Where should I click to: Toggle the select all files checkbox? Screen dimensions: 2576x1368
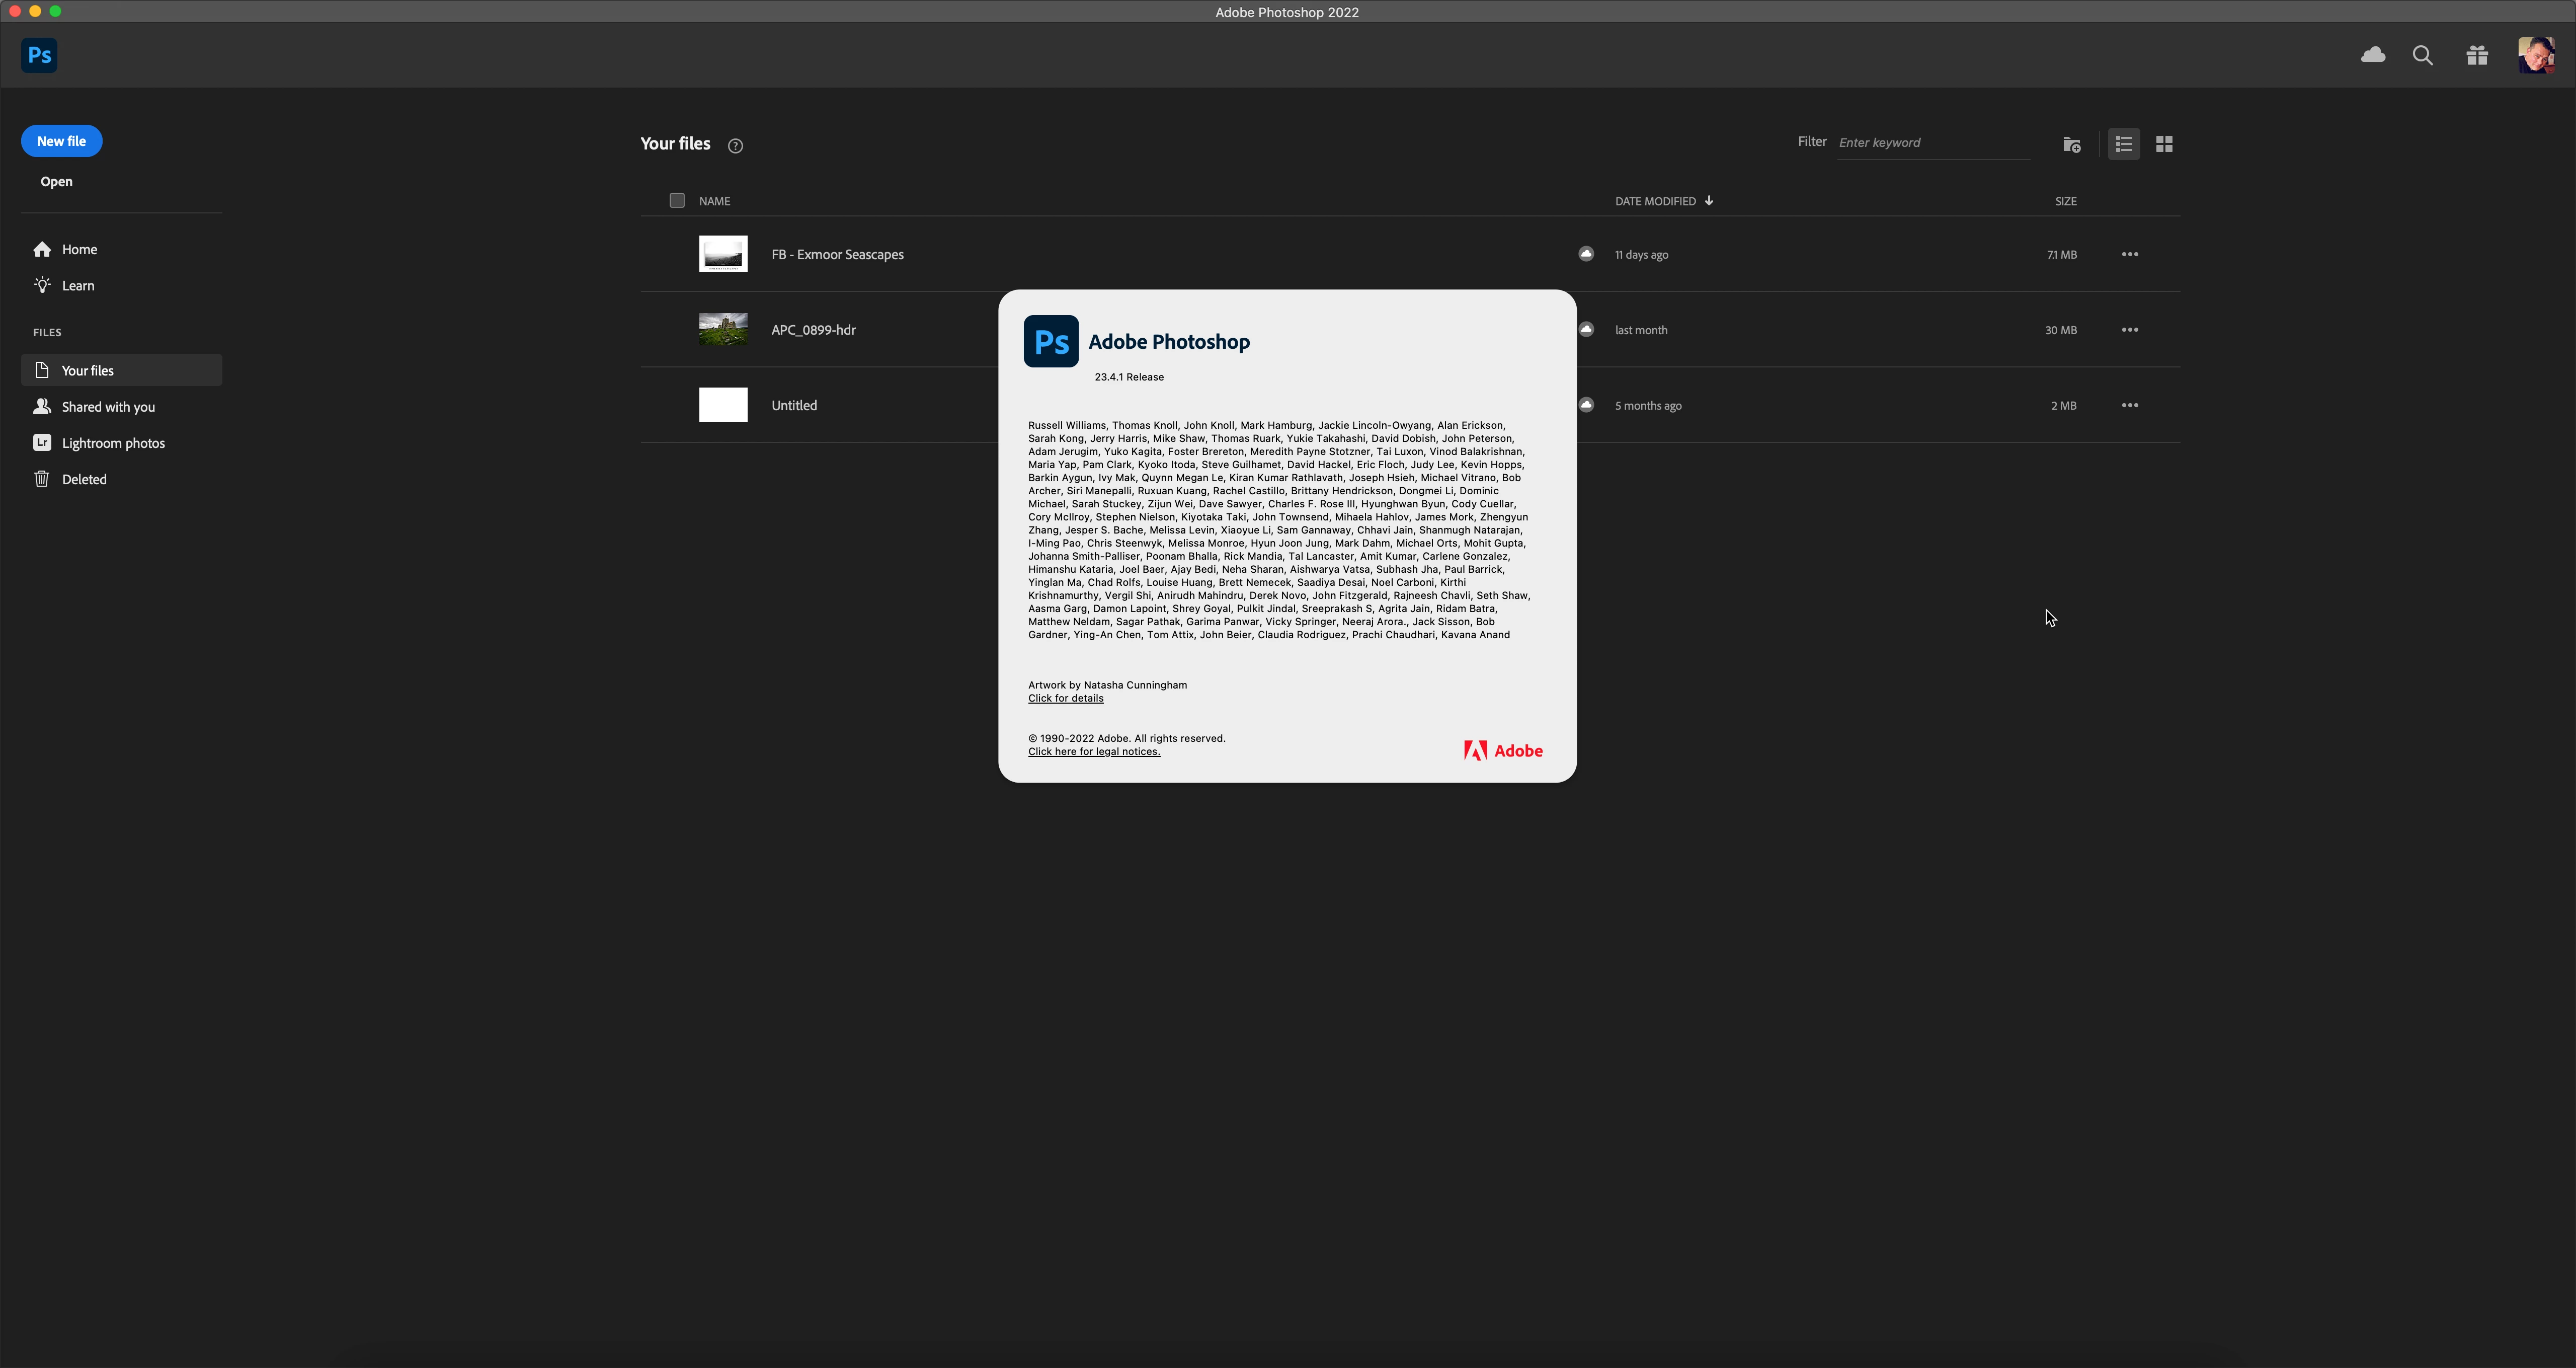677,200
